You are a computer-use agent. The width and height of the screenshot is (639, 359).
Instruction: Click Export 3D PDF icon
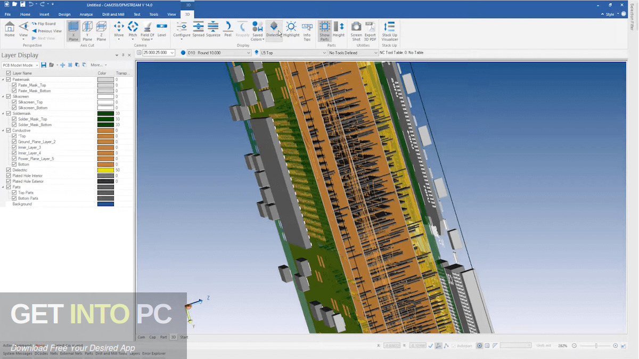370,31
